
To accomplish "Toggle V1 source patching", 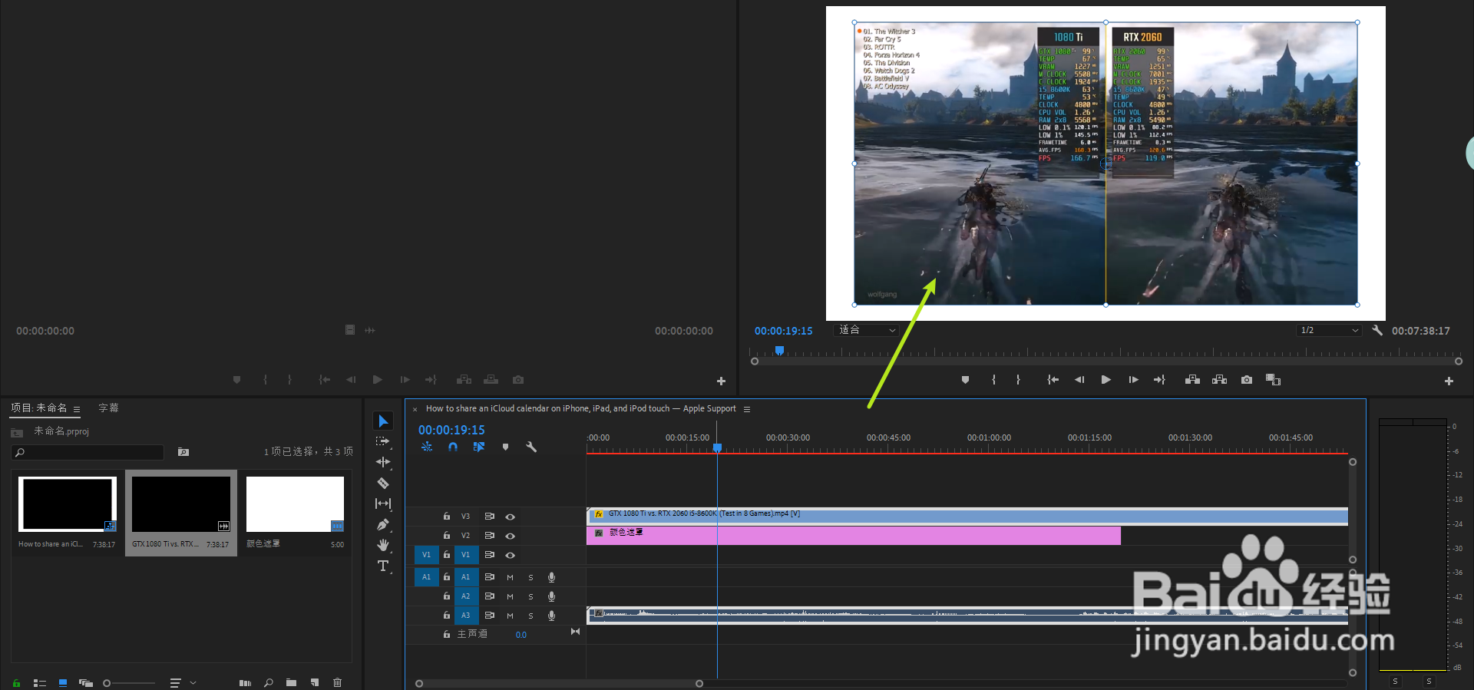I will click(426, 554).
